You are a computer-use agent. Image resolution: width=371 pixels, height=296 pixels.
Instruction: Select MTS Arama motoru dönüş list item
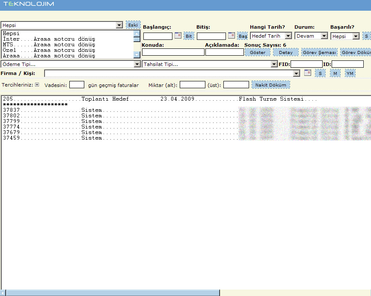(x=68, y=45)
